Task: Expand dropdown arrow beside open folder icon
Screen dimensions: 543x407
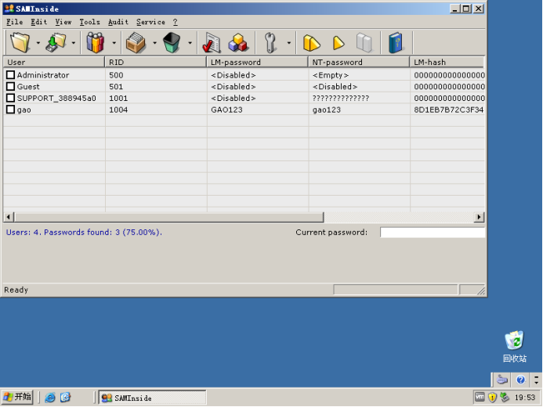Action: click(x=38, y=43)
